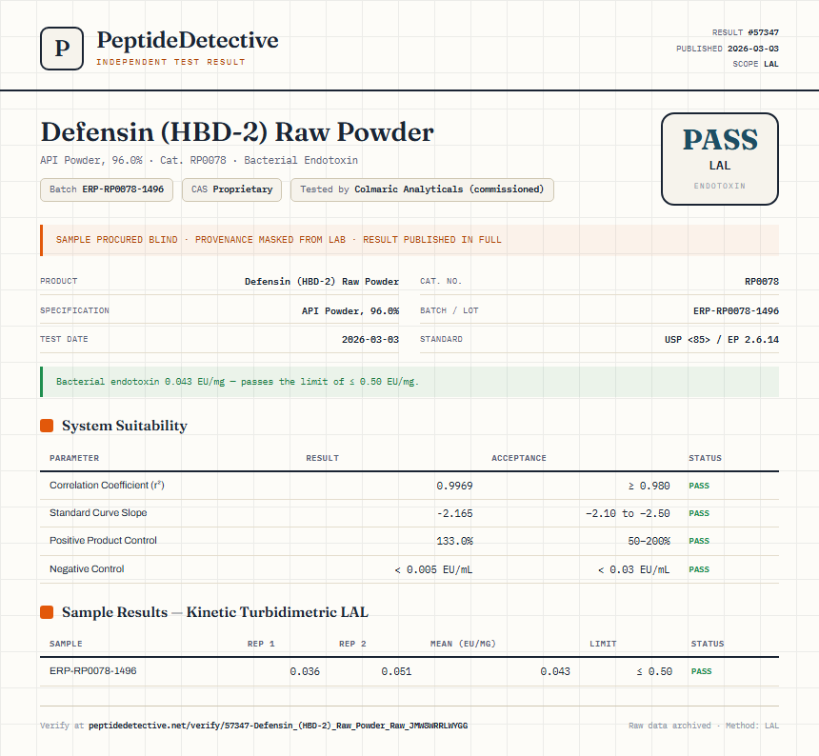Viewport: 819px width, 756px height.
Task: Click the 'Positive Product Control' row label
Action: click(x=103, y=541)
